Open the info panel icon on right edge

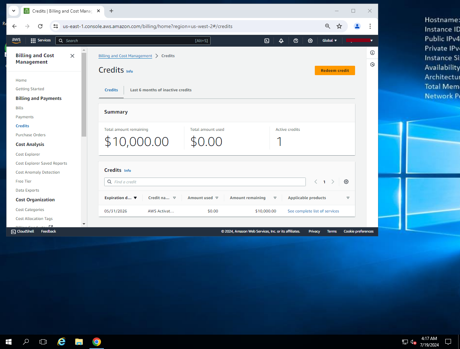(x=372, y=52)
